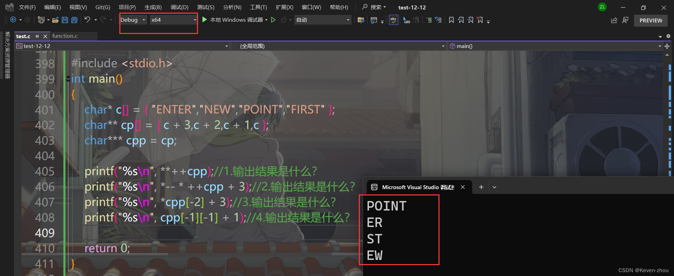
Task: Go to the next bookmark
Action: (470, 20)
